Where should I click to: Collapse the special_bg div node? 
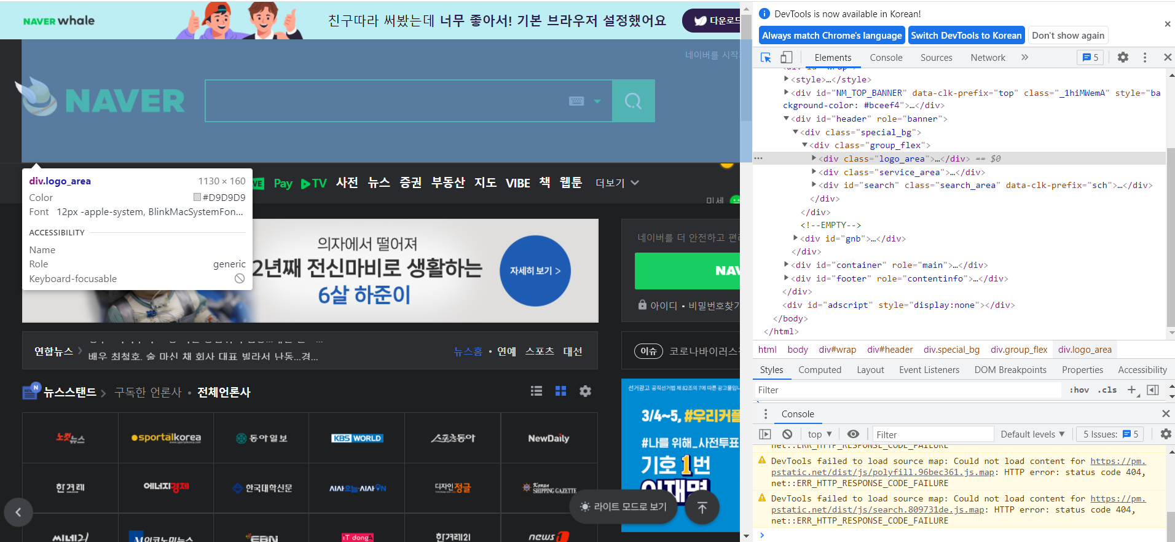[x=795, y=132]
